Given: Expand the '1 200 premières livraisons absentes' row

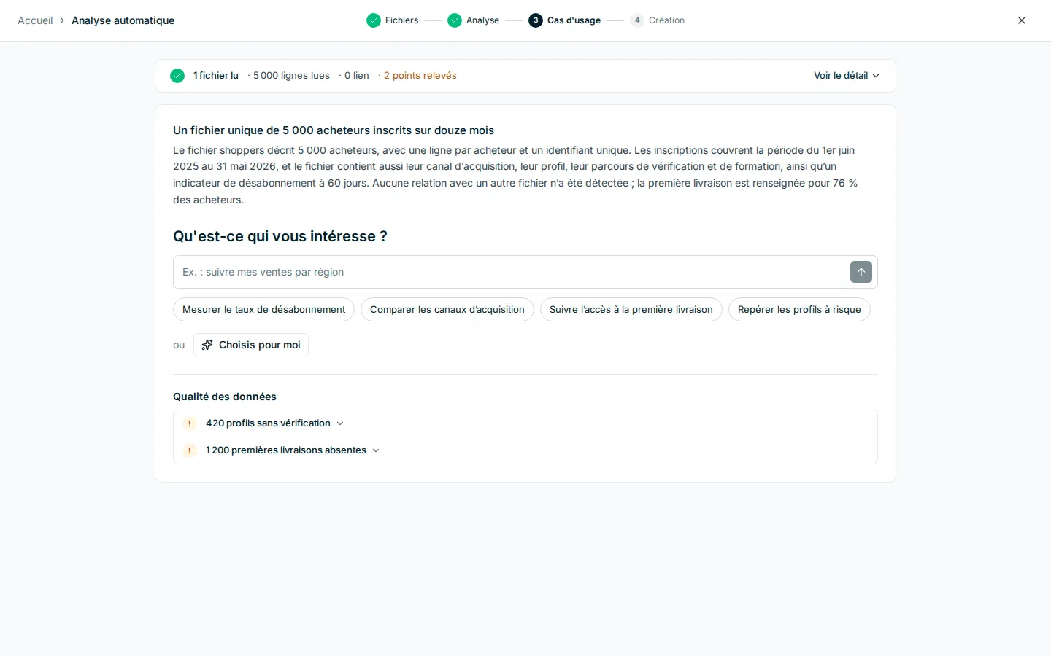Looking at the screenshot, I should (x=525, y=450).
